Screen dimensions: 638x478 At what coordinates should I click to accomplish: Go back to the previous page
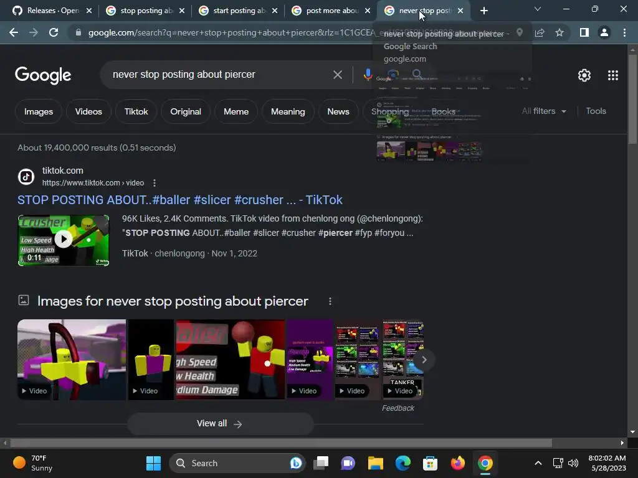(14, 32)
